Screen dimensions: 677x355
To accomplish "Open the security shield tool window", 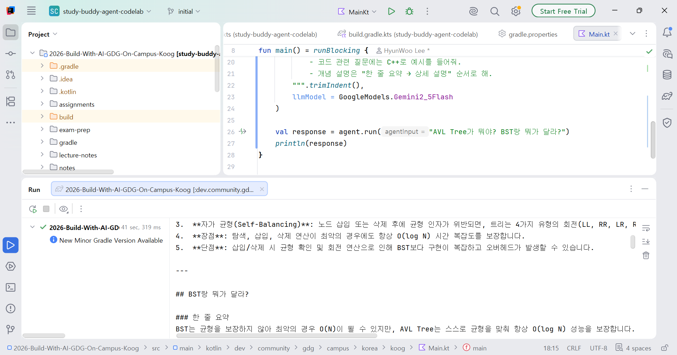I will pos(667,123).
